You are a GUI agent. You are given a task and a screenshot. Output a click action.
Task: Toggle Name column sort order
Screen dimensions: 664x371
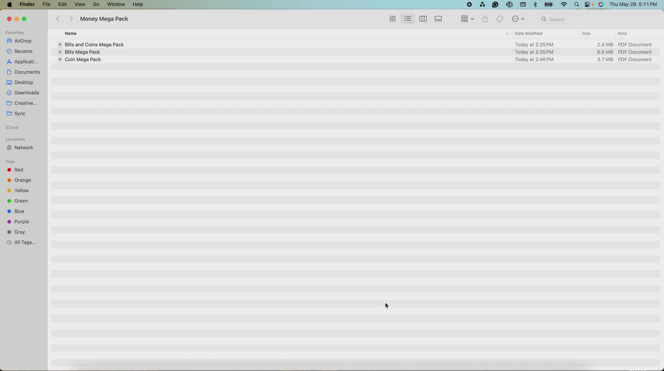[x=71, y=33]
